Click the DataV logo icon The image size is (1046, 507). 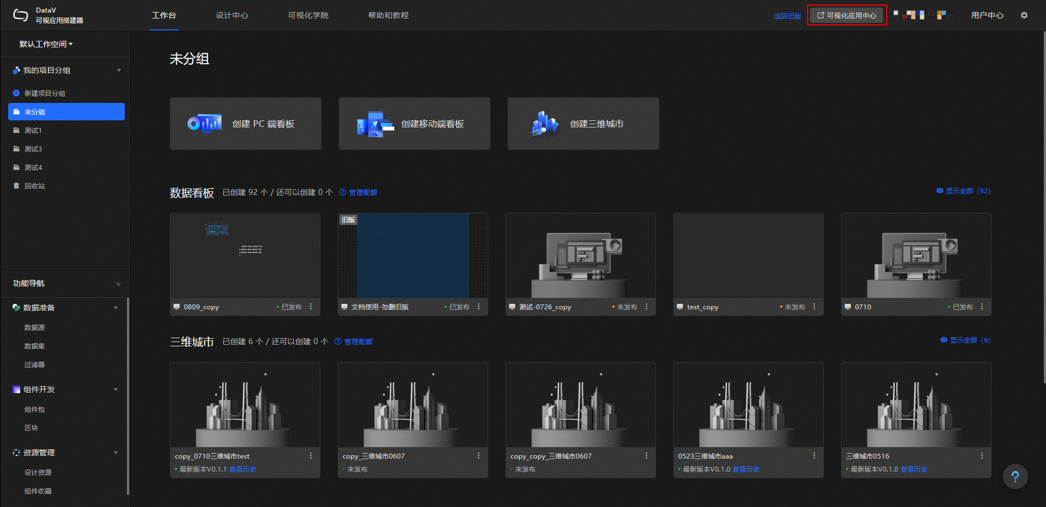[x=20, y=15]
